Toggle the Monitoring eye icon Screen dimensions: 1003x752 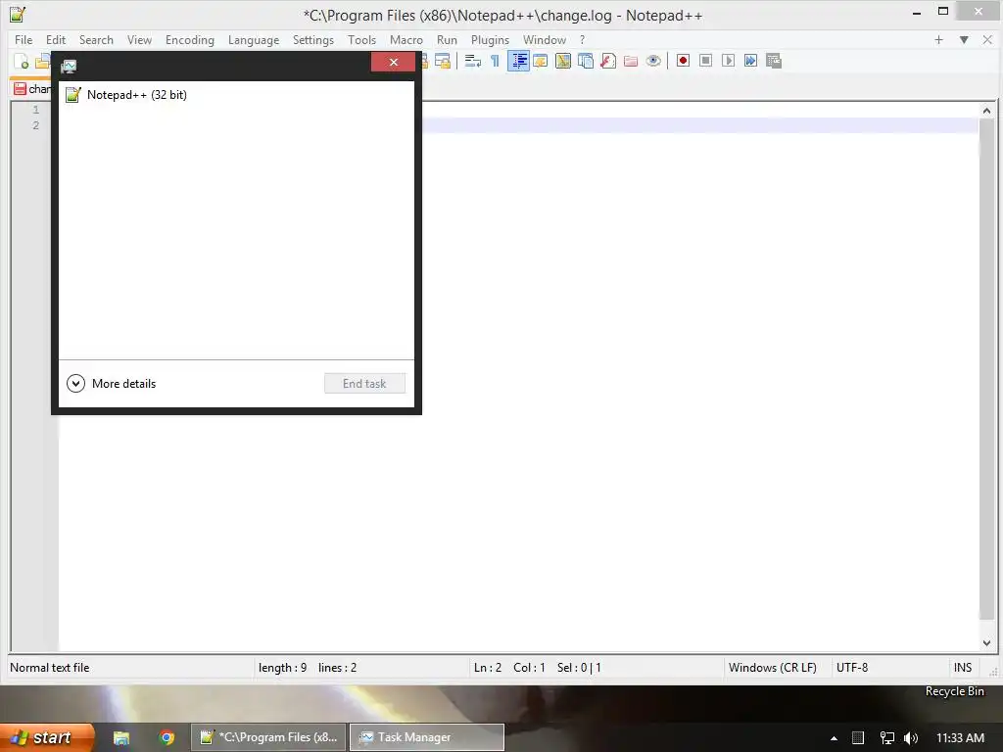653,61
